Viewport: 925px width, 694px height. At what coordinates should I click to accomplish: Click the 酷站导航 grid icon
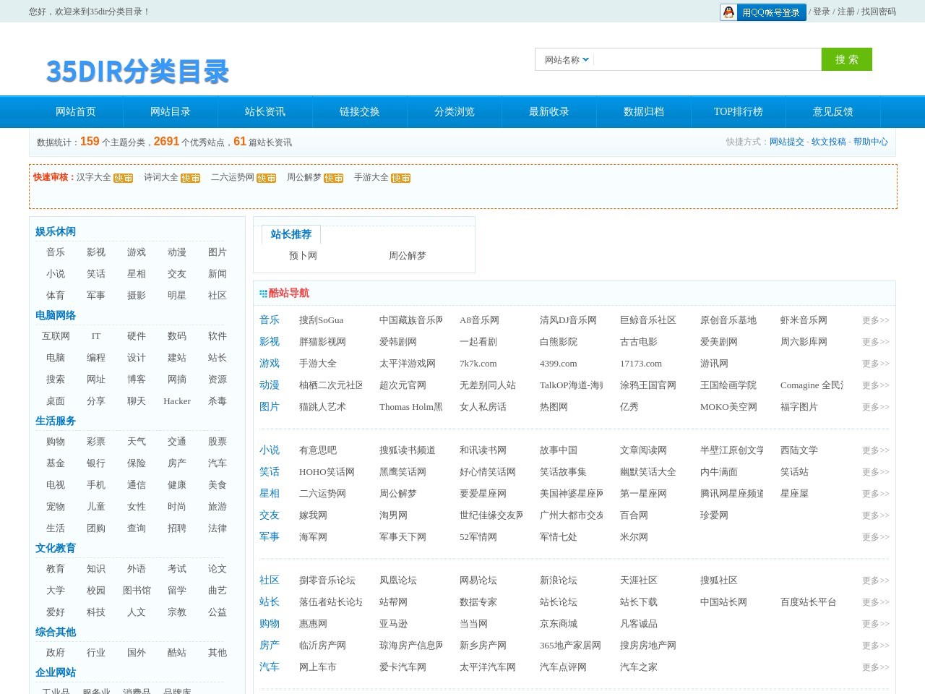tap(262, 293)
